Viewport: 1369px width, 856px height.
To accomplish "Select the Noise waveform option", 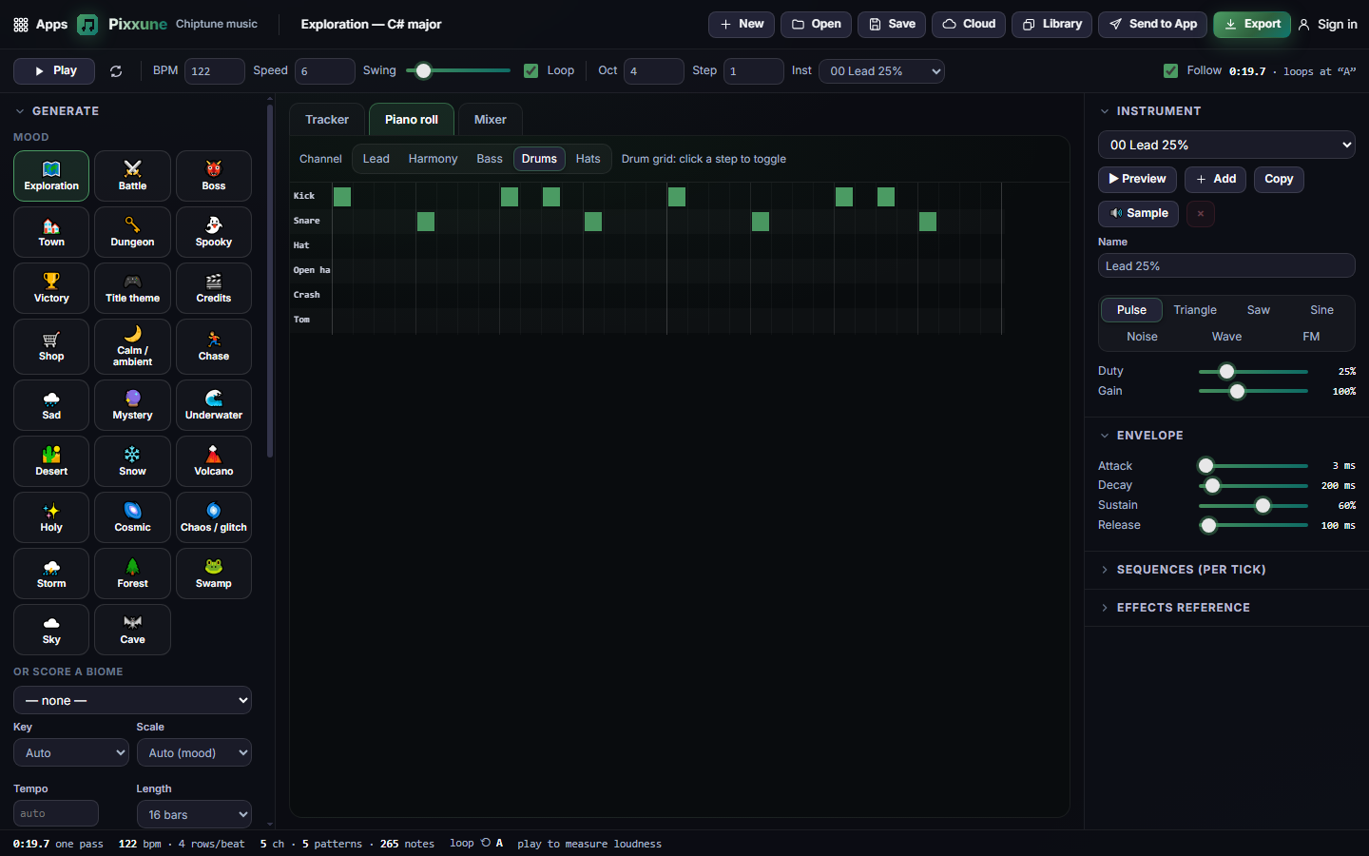I will 1142,337.
